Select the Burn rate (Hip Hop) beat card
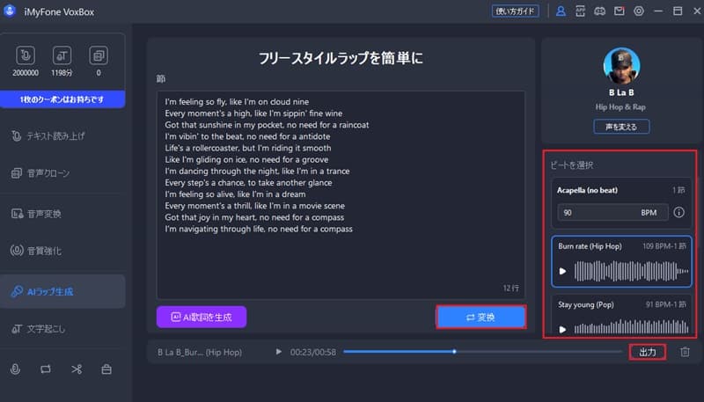This screenshot has height=402, width=704. click(621, 261)
